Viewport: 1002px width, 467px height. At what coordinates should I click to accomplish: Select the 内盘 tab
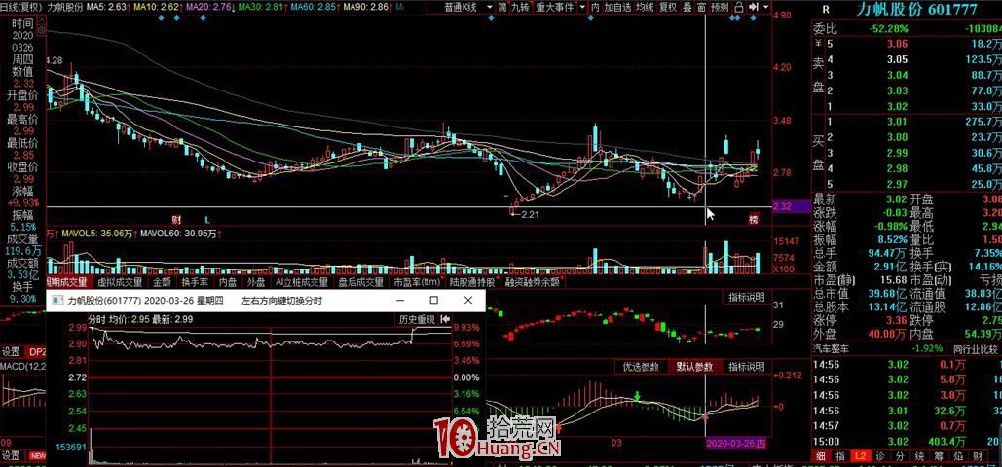(x=228, y=282)
